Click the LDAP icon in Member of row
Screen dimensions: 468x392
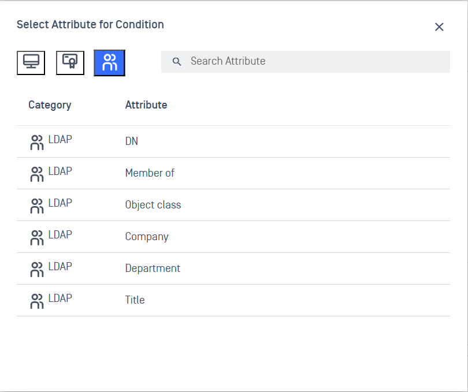[37, 174]
